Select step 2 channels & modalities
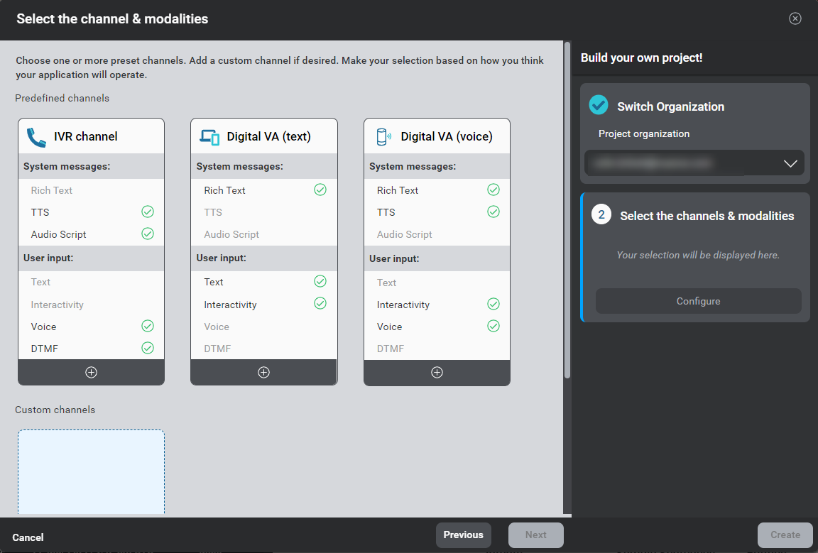818x553 pixels. click(x=707, y=216)
